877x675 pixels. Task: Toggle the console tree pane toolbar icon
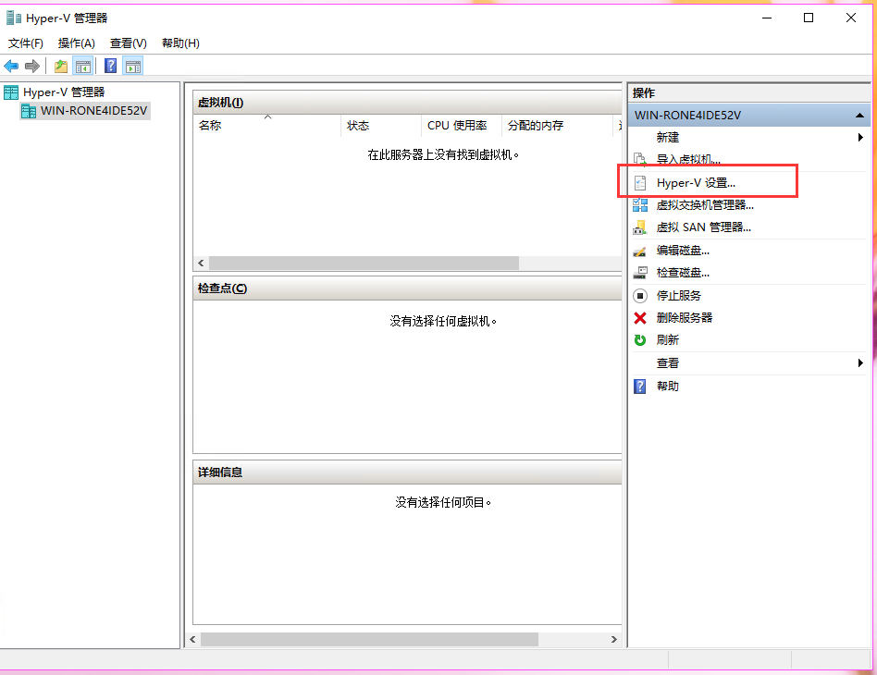tap(82, 67)
